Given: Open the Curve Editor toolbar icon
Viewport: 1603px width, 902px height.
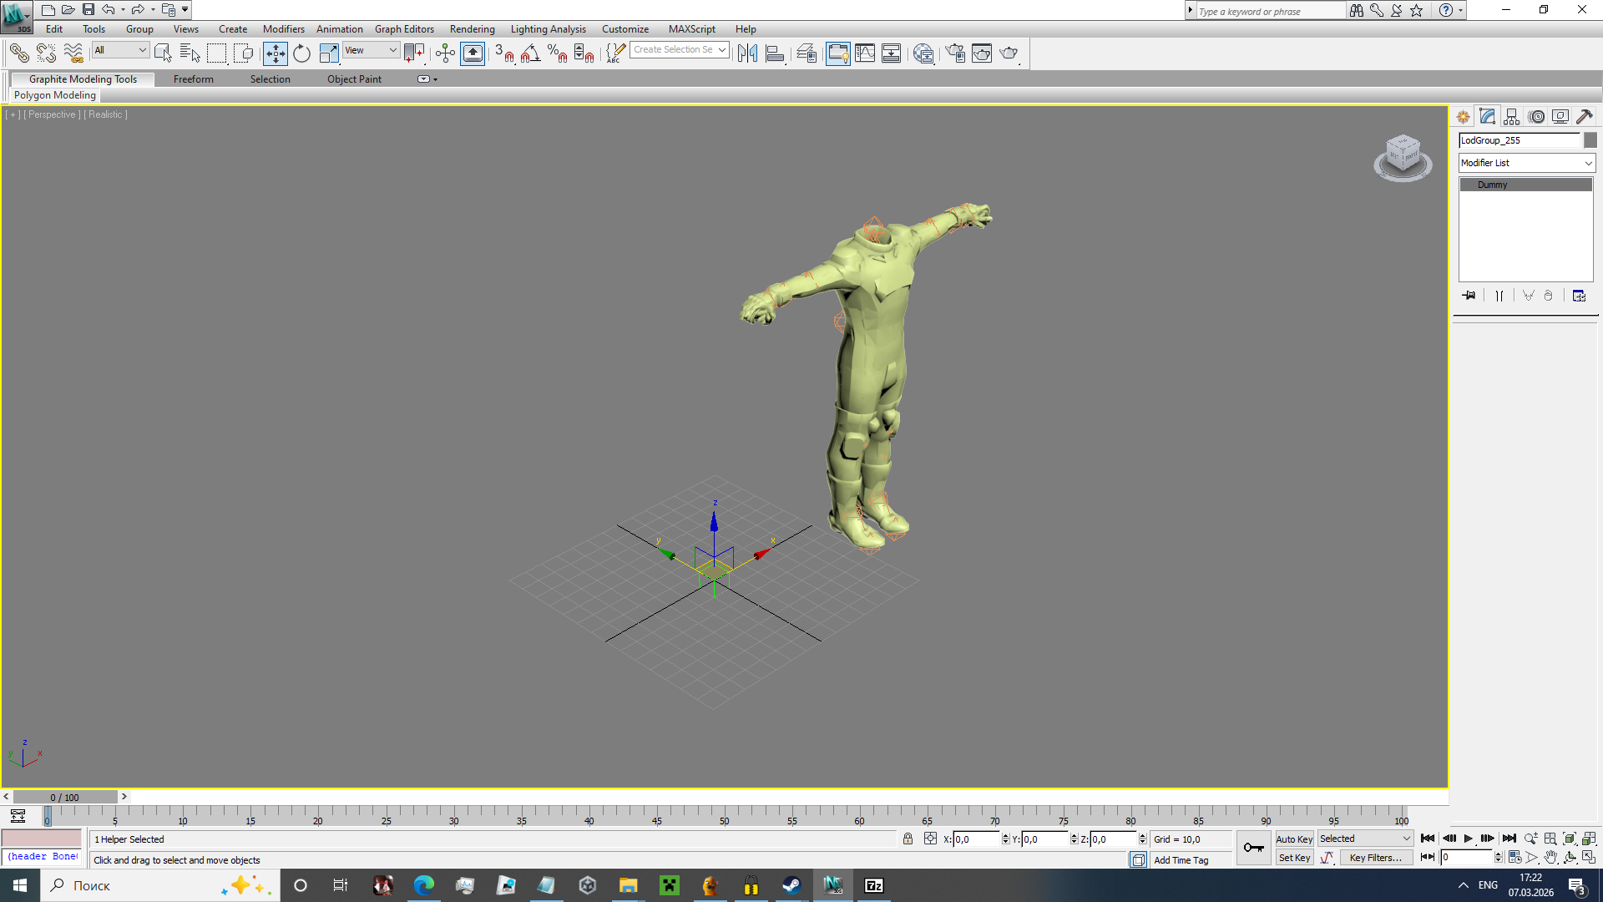Looking at the screenshot, I should pyautogui.click(x=865, y=53).
